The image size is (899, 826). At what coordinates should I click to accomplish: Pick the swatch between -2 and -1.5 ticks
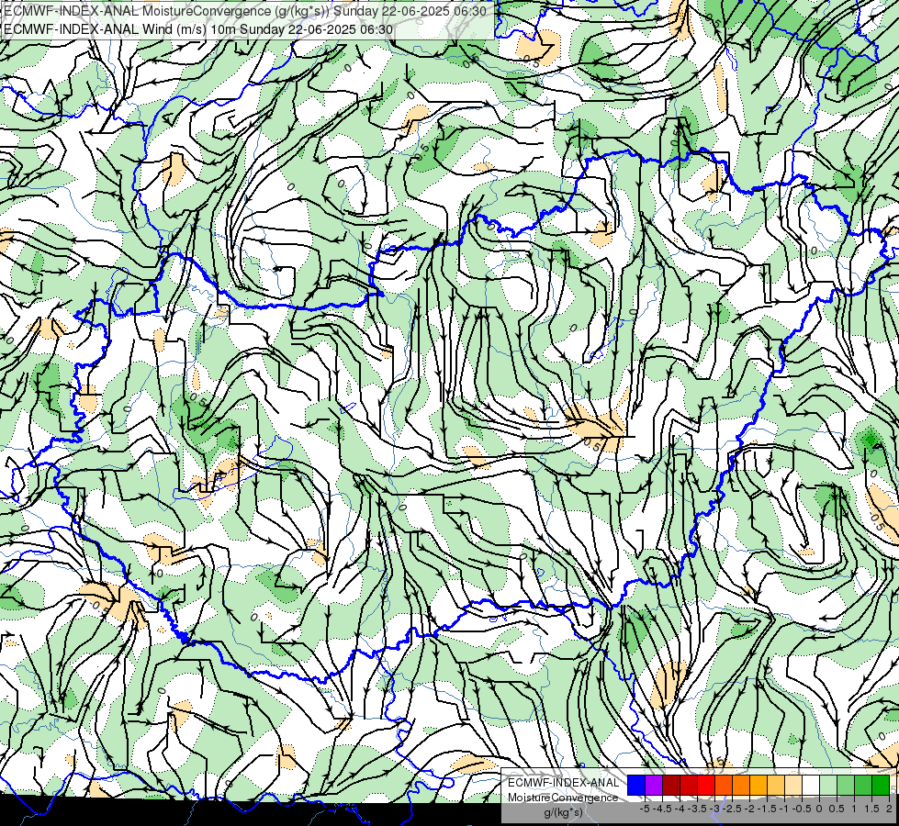[x=759, y=785]
